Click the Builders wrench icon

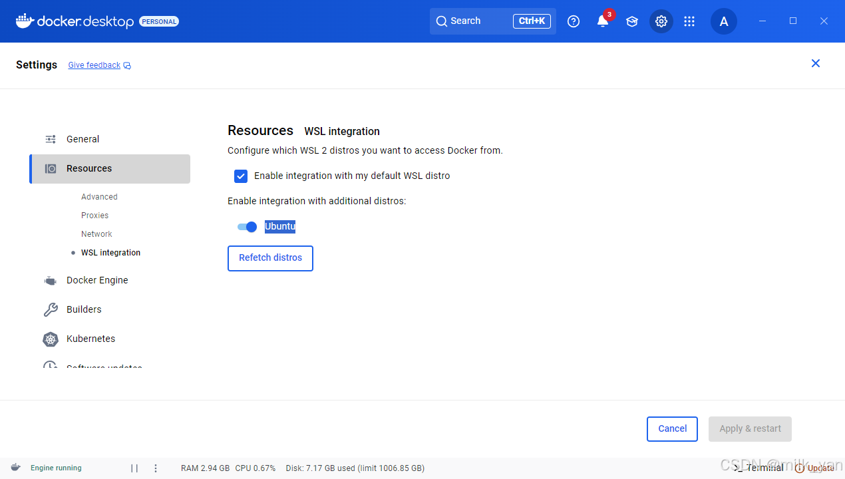[51, 309]
